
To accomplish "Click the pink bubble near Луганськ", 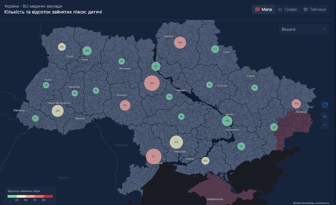I will (x=296, y=104).
